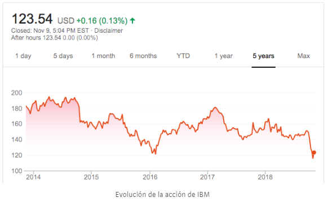Switch chart to 1 year view
The width and height of the screenshot is (328, 206).
point(224,56)
